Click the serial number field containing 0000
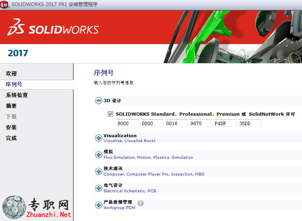302x221 pixels. pos(152,123)
